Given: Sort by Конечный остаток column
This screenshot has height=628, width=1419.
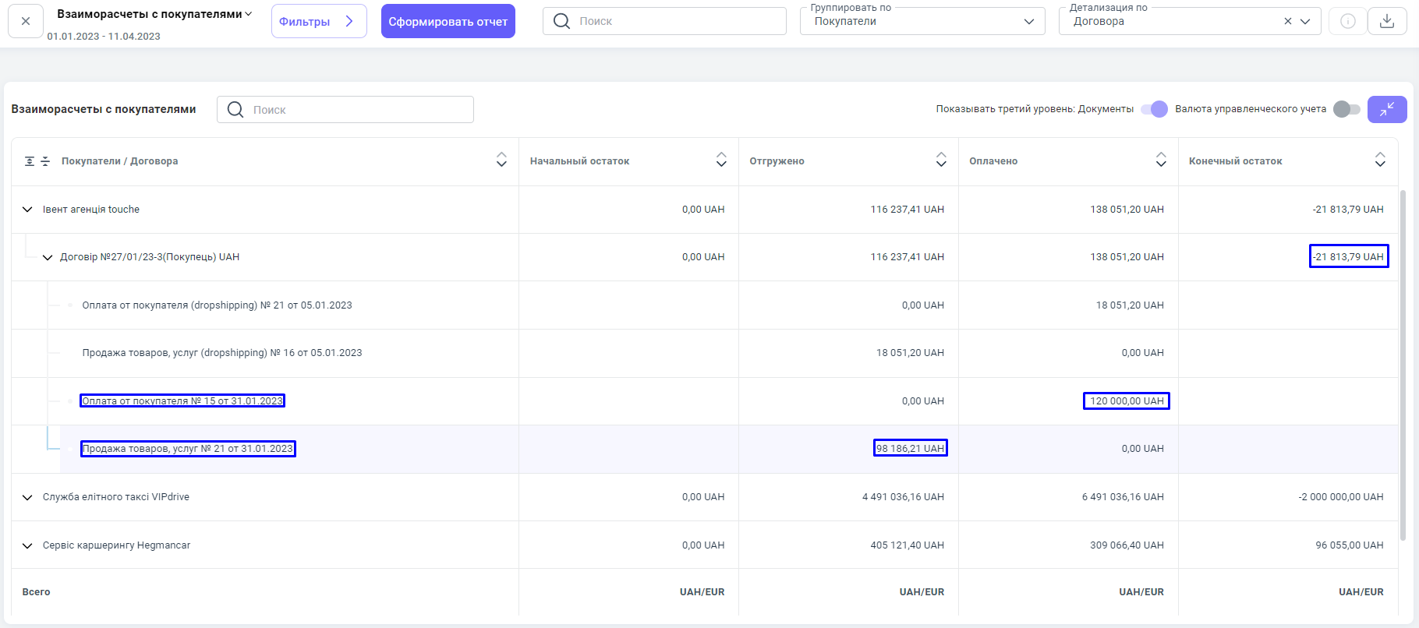Looking at the screenshot, I should [x=1380, y=161].
